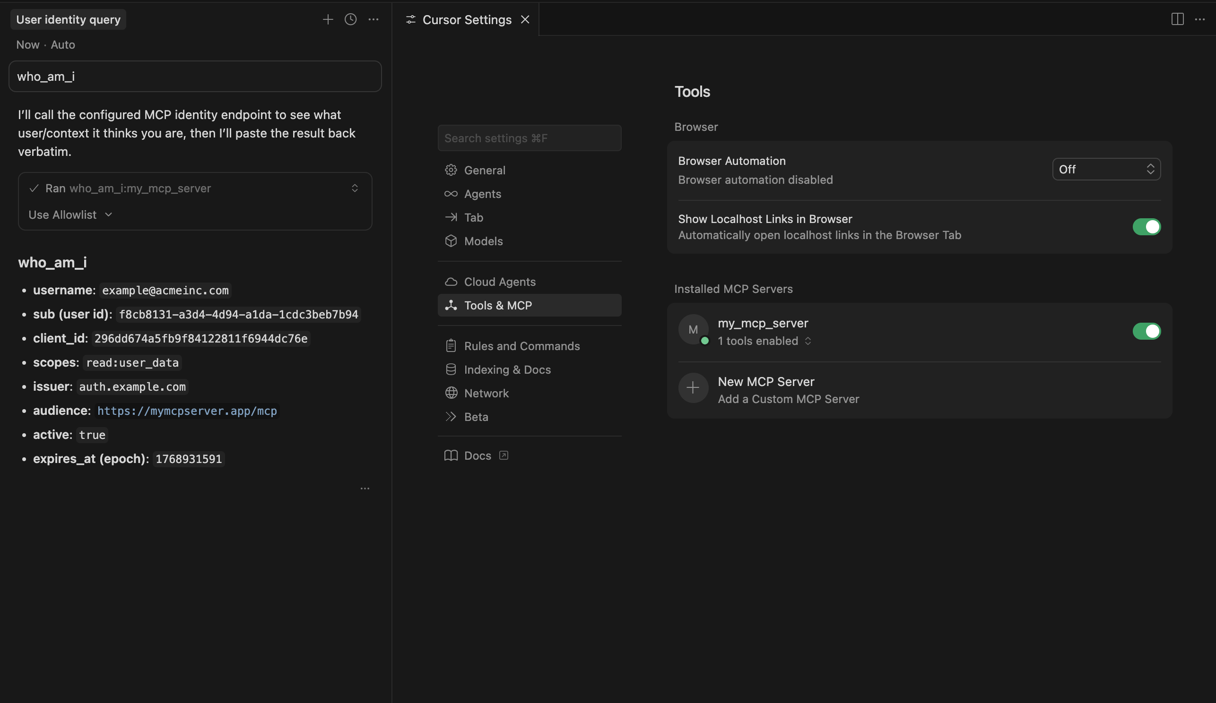
Task: Click Add a Custom MCP Server
Action: click(x=788, y=399)
